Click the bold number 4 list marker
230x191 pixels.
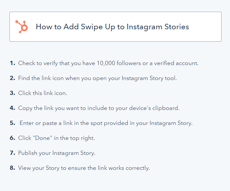coord(12,108)
